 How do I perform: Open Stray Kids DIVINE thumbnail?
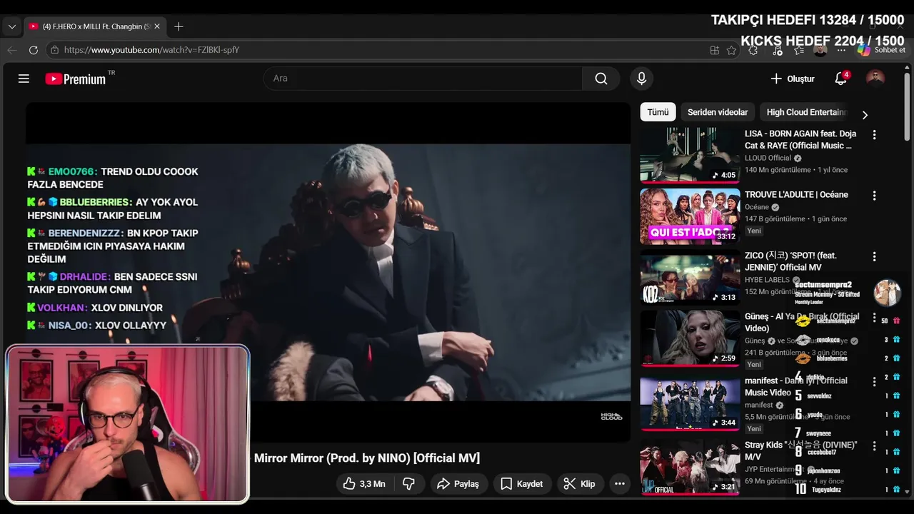click(x=690, y=467)
